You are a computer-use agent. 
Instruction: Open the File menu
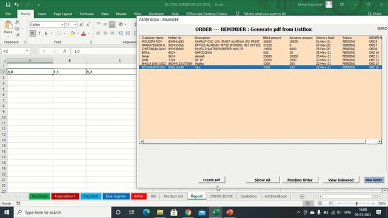pyautogui.click(x=8, y=14)
